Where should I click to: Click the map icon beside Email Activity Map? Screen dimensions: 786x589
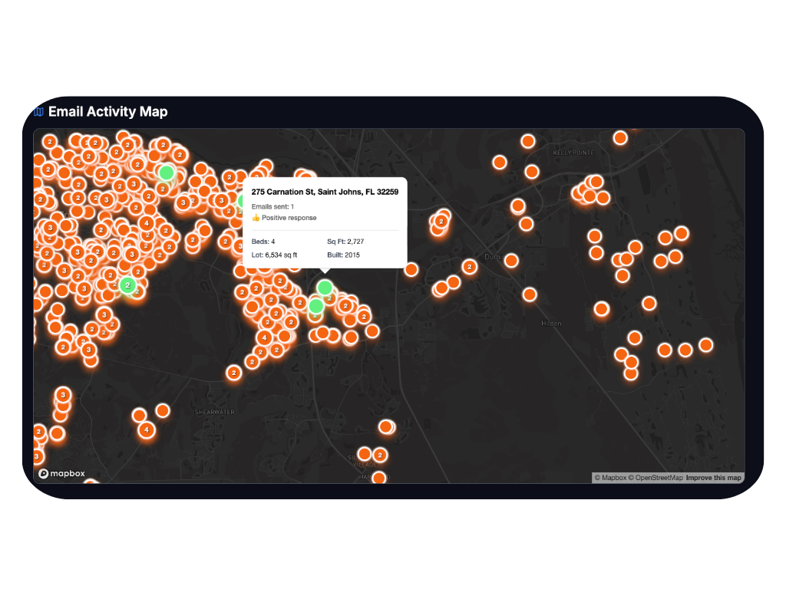(x=38, y=112)
